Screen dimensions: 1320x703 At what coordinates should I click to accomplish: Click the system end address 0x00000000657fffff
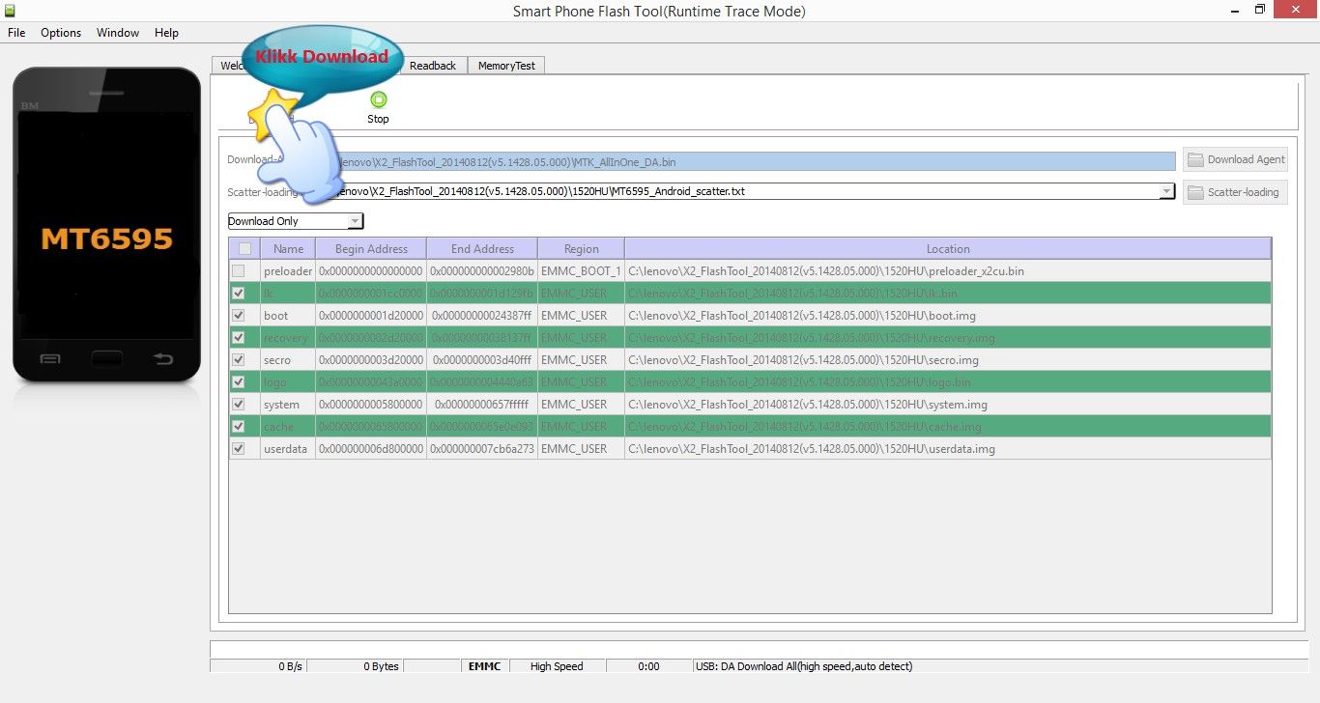point(482,405)
